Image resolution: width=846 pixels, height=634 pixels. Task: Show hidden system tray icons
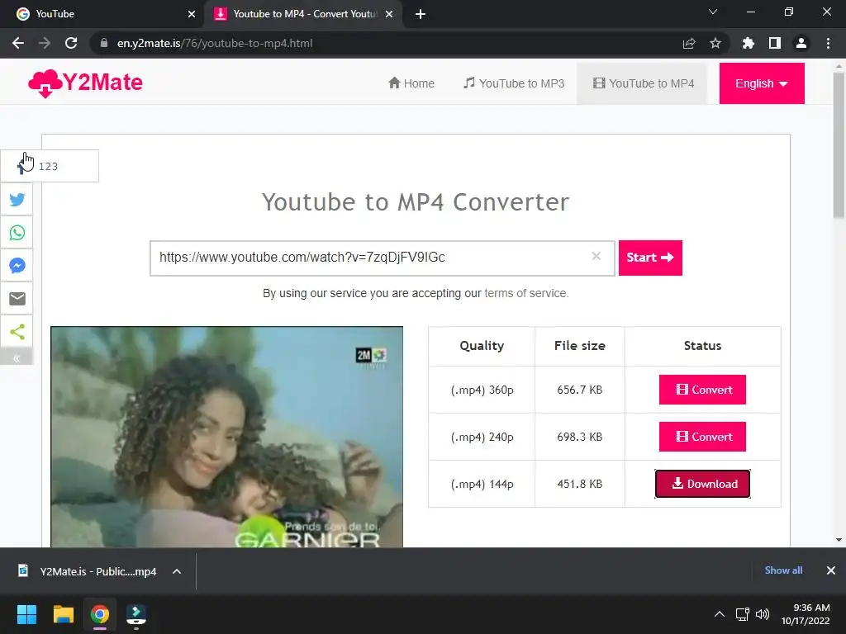[720, 614]
